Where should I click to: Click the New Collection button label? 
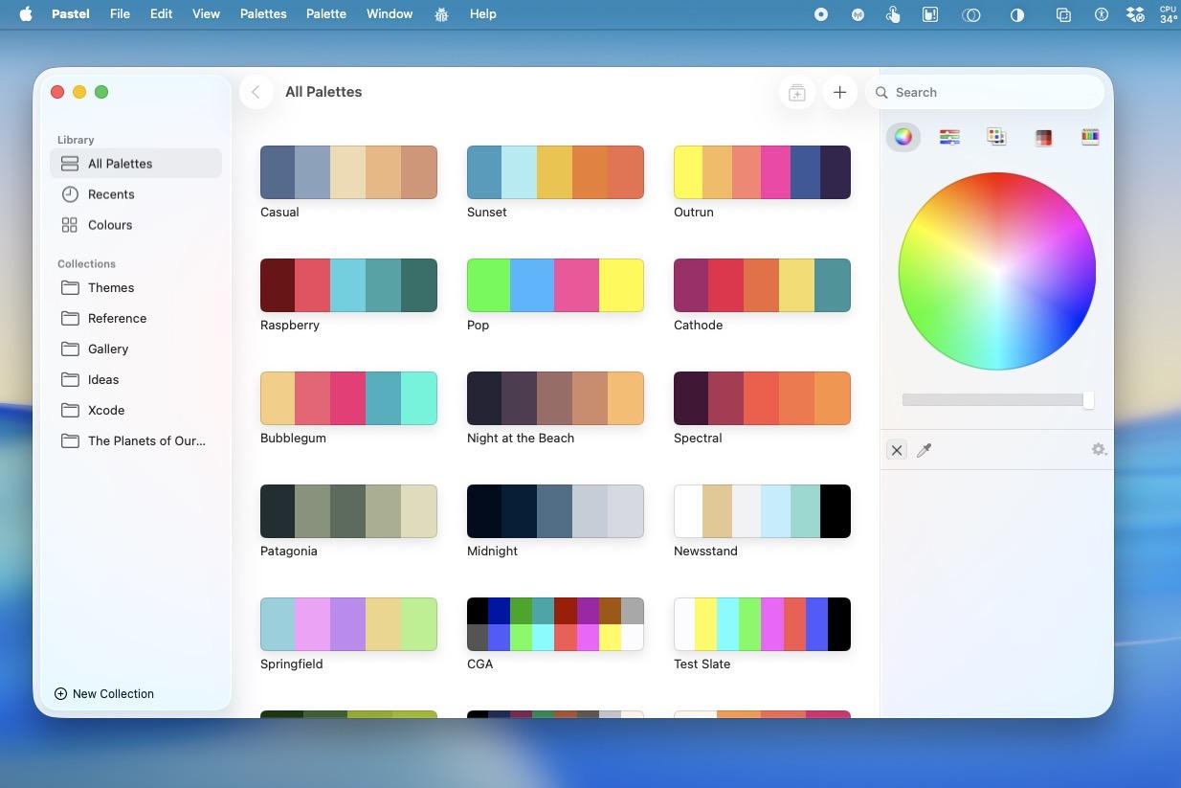coord(113,693)
